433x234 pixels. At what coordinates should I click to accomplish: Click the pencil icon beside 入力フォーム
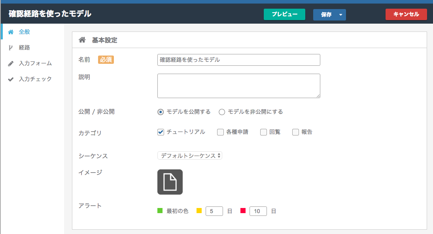tap(11, 63)
